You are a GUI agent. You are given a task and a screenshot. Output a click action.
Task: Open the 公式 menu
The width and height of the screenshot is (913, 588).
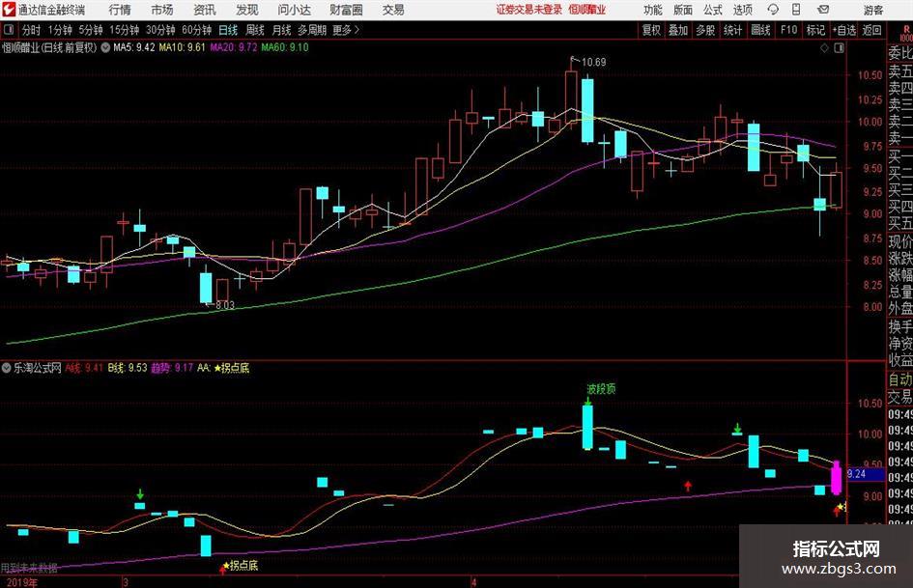713,10
